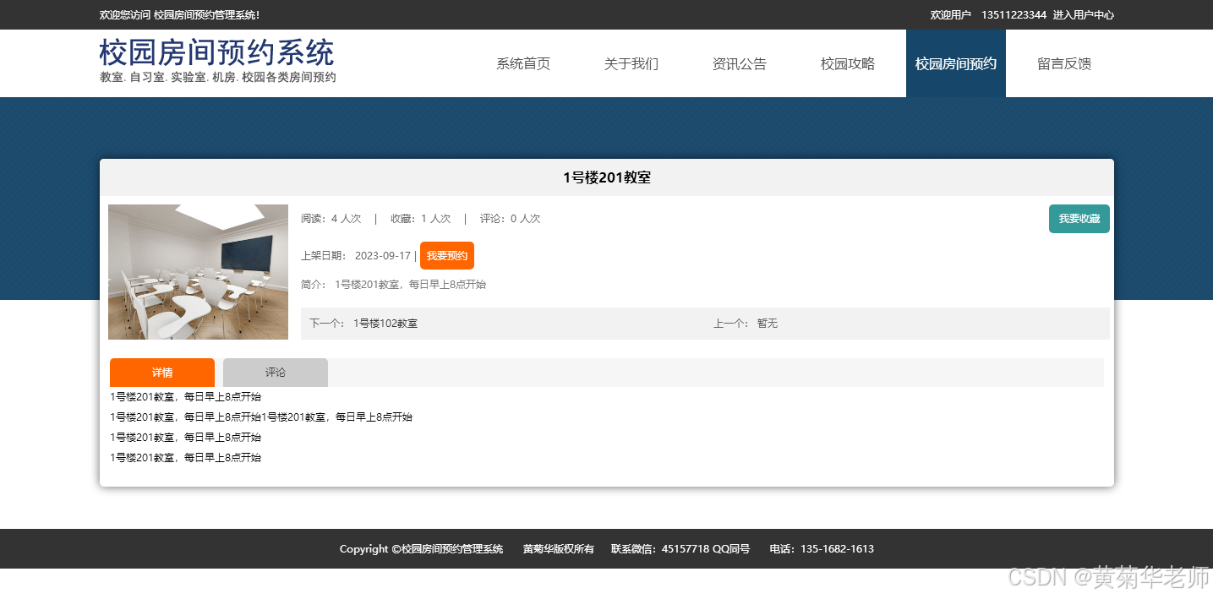
Task: Open the 校园攻略 navigation page
Action: (x=848, y=63)
